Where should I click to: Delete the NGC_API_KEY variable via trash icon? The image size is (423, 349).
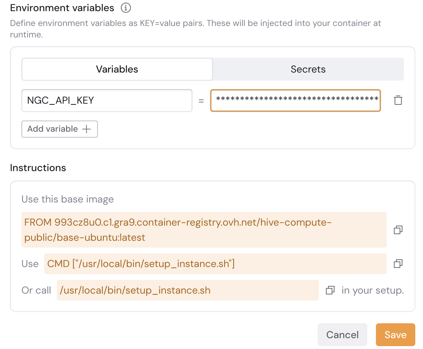[398, 100]
